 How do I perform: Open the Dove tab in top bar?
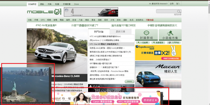(x=76, y=4)
